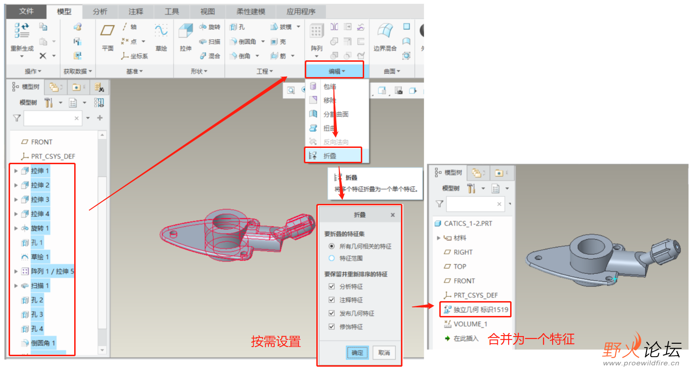Select VOLUME_1 in the right model tree
691x371 pixels.
point(466,324)
